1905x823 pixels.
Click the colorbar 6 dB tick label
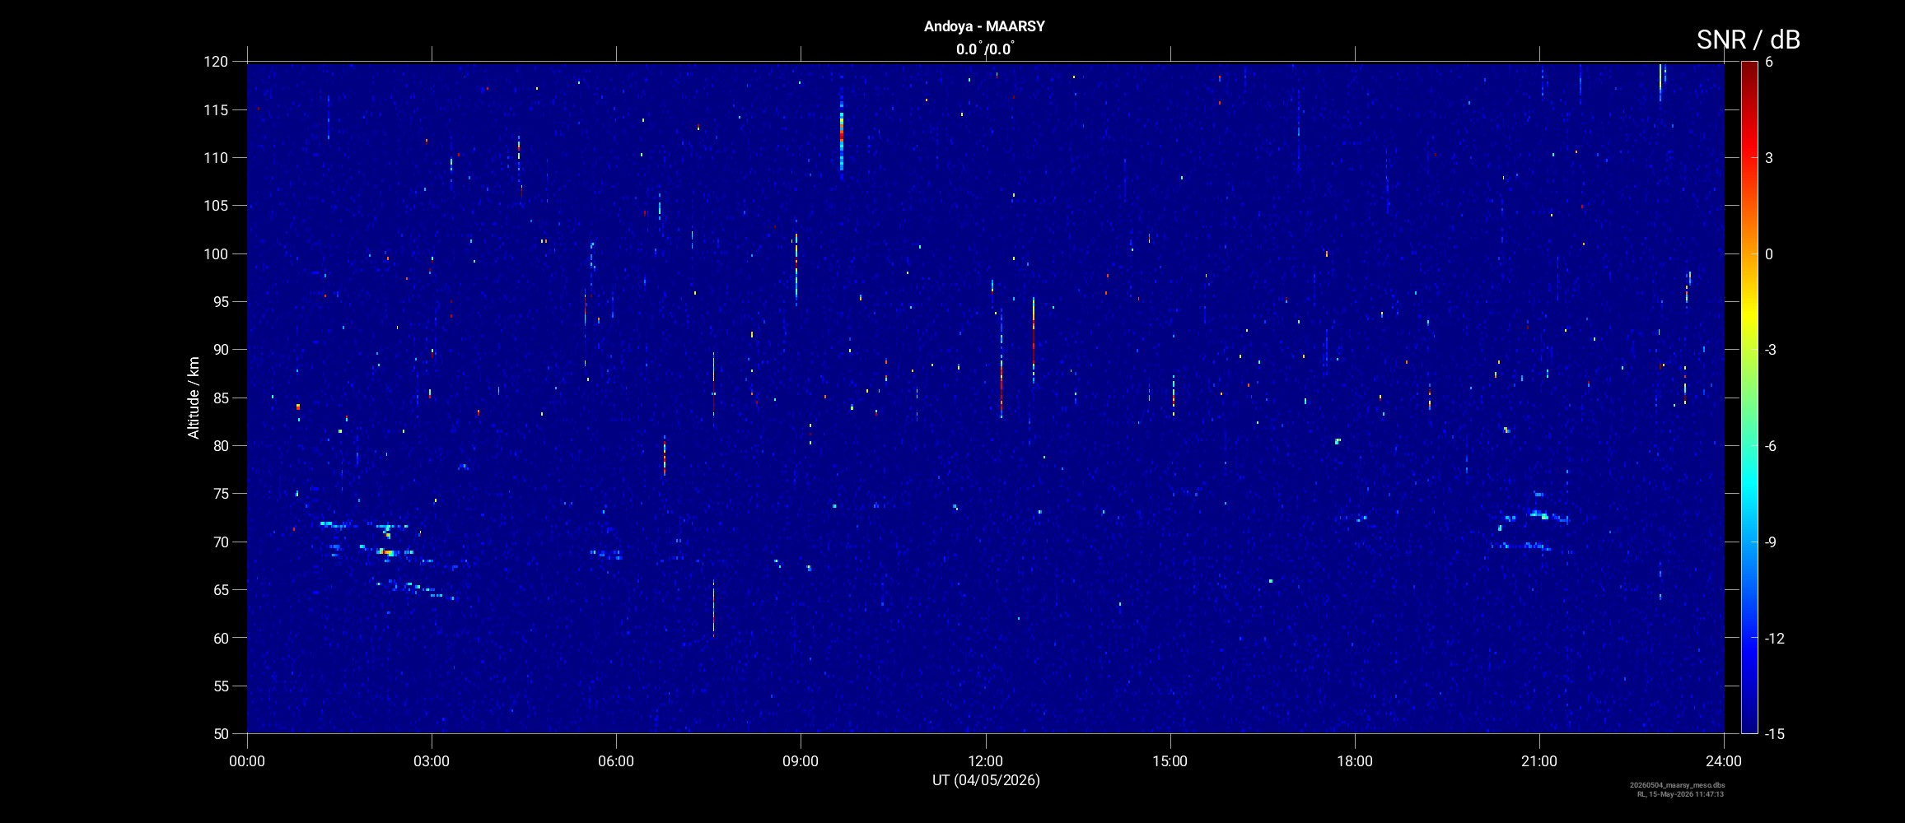click(x=1769, y=63)
